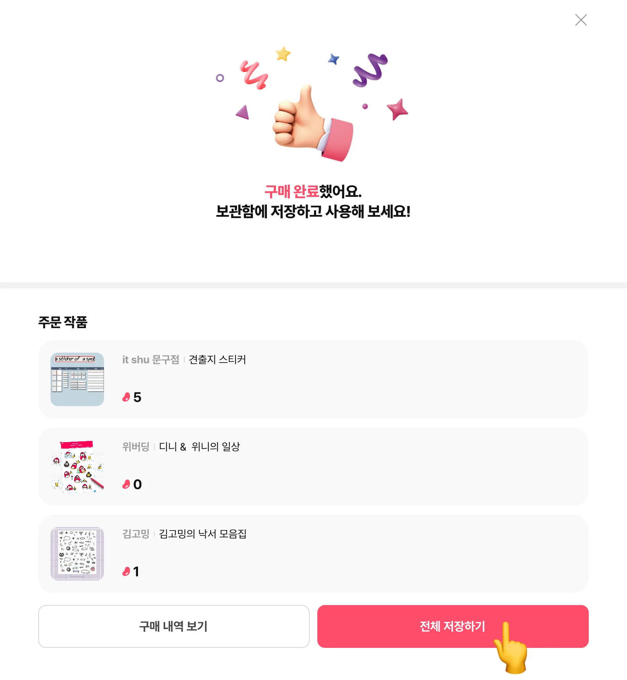
Task: Visit the 김고밍 creator name
Action: click(136, 534)
